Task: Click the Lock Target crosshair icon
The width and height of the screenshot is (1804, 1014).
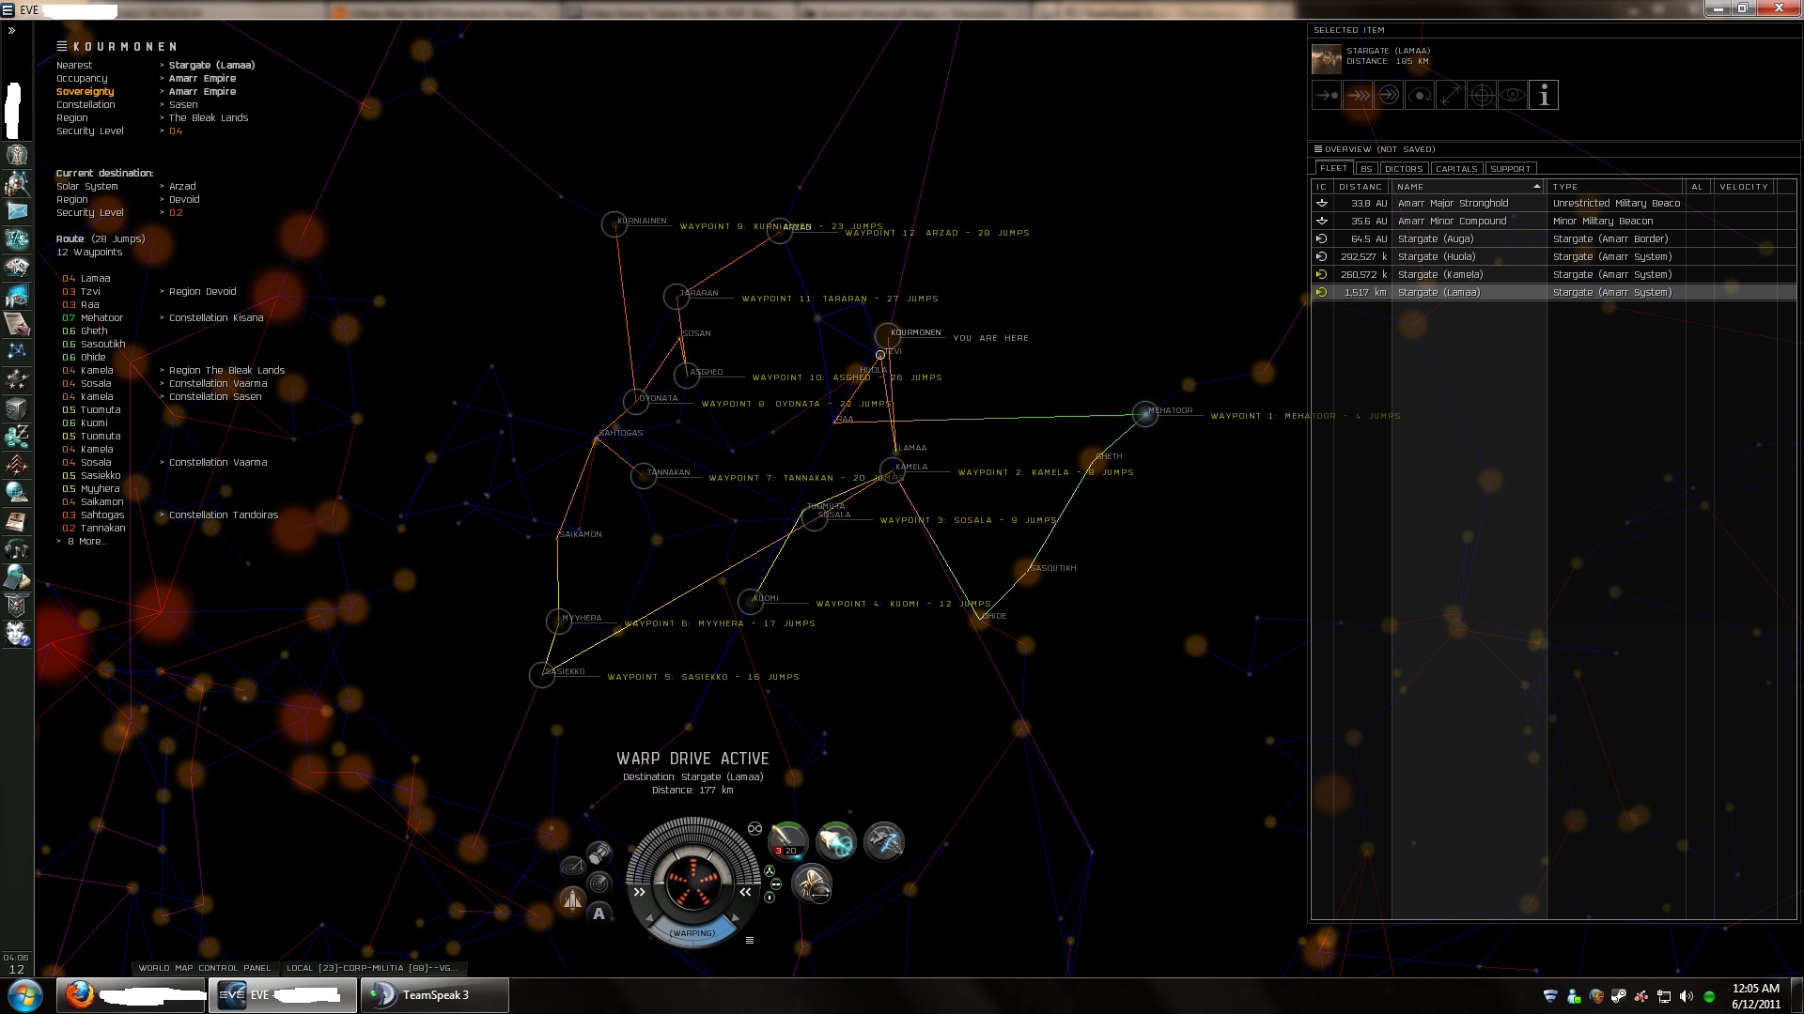Action: pos(1481,95)
